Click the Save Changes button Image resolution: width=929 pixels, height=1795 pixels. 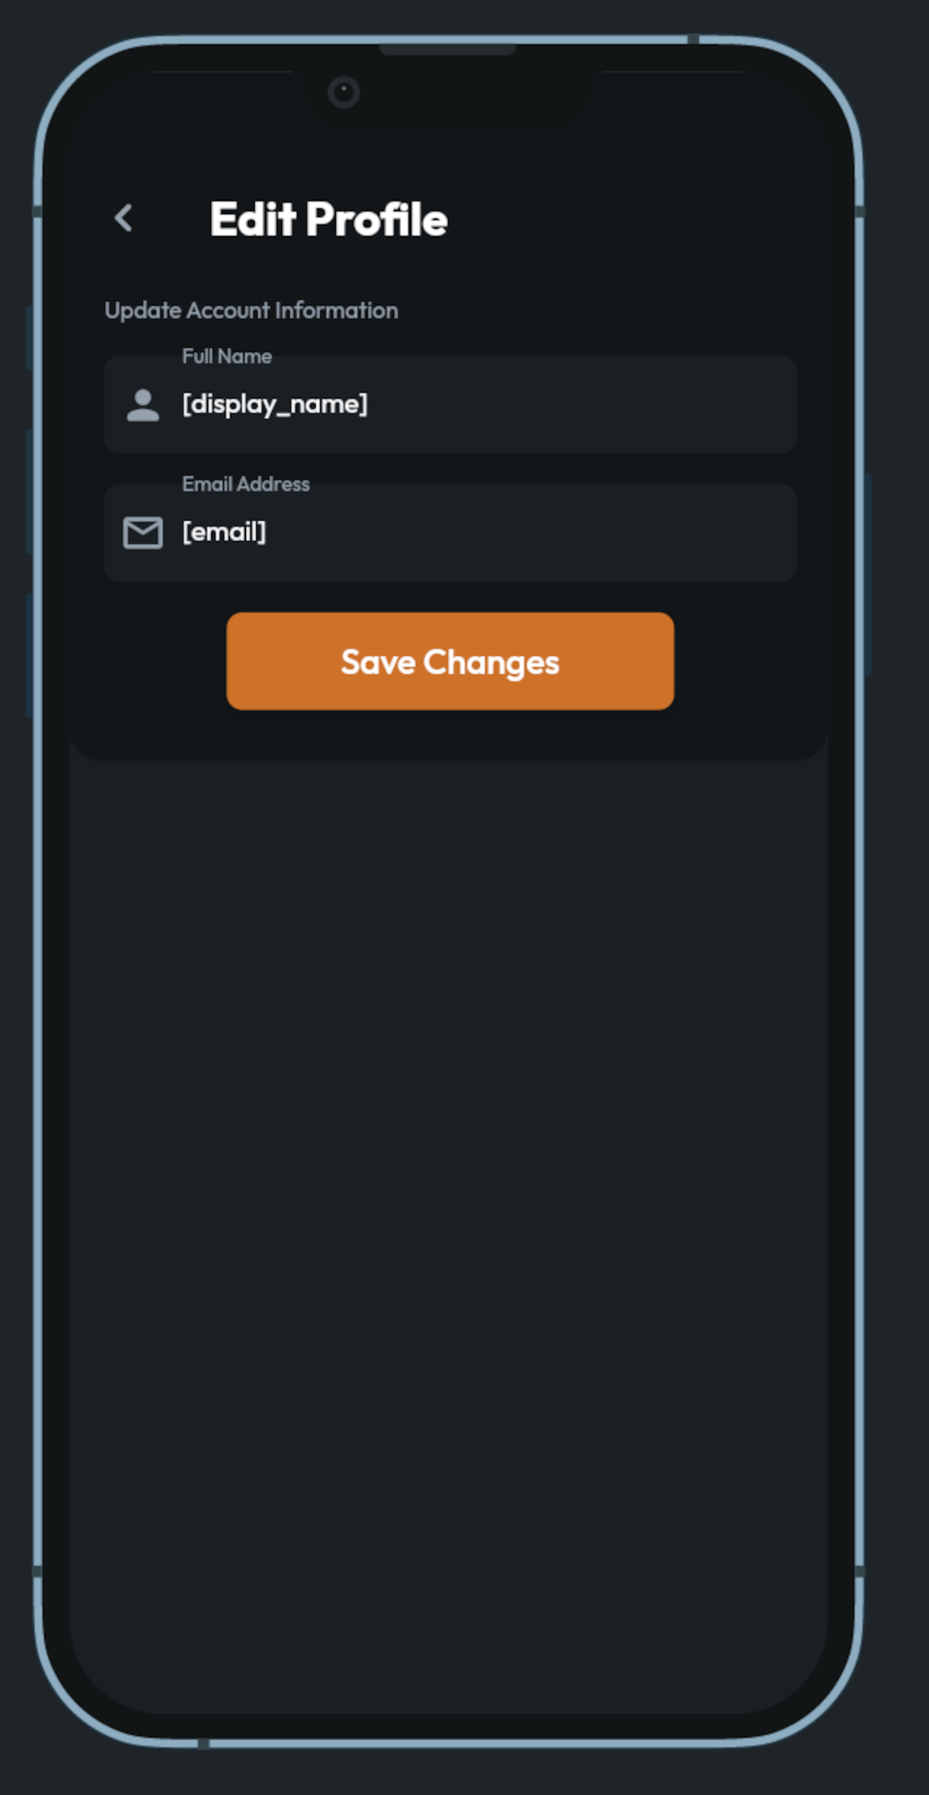[x=450, y=661]
